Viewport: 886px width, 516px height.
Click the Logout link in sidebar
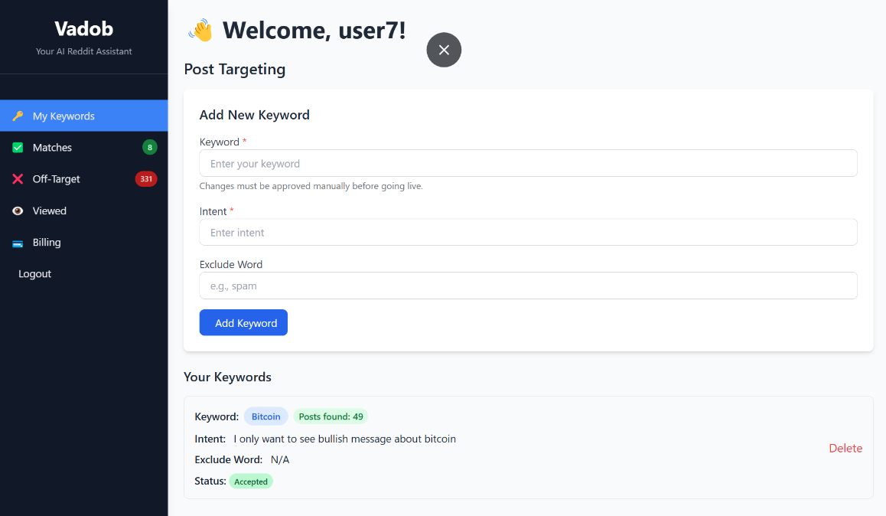[35, 274]
